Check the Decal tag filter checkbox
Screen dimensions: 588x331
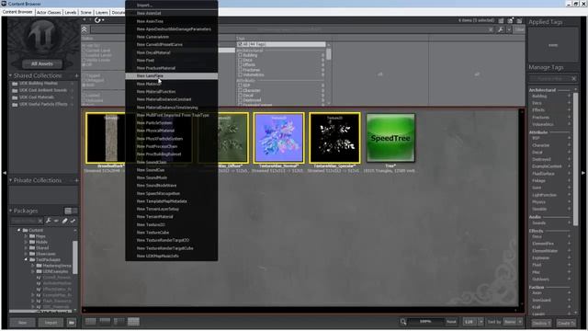click(x=240, y=96)
